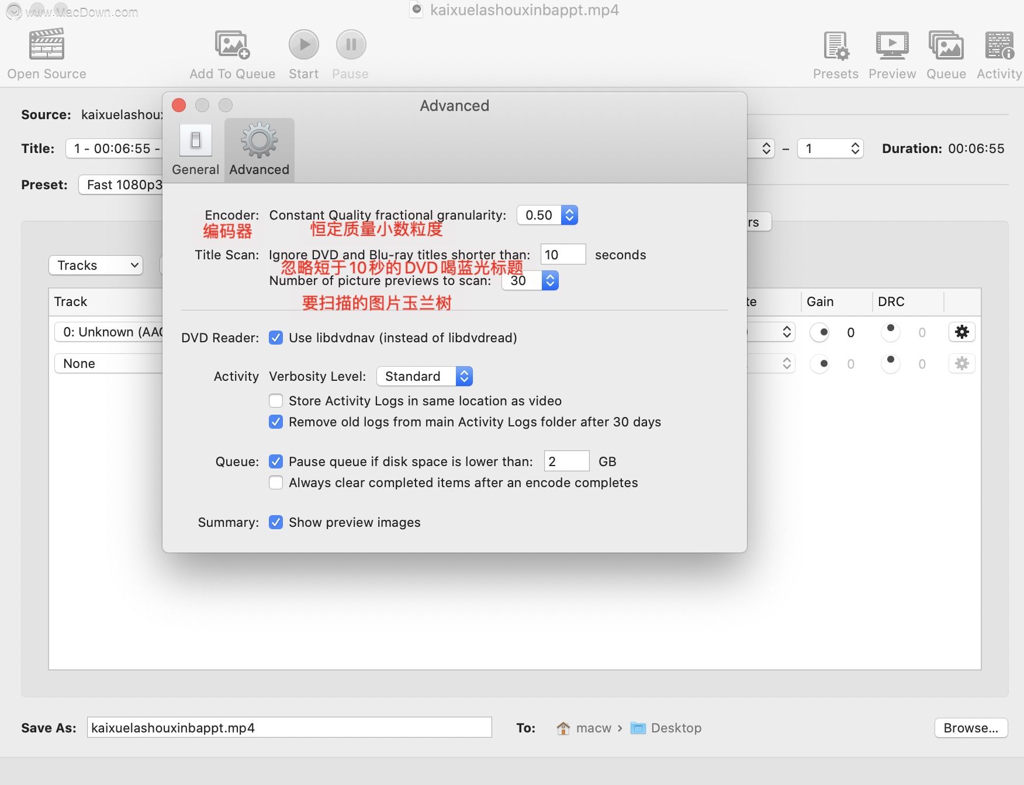Click the Pause encoding button
The height and width of the screenshot is (785, 1024).
pyautogui.click(x=351, y=44)
